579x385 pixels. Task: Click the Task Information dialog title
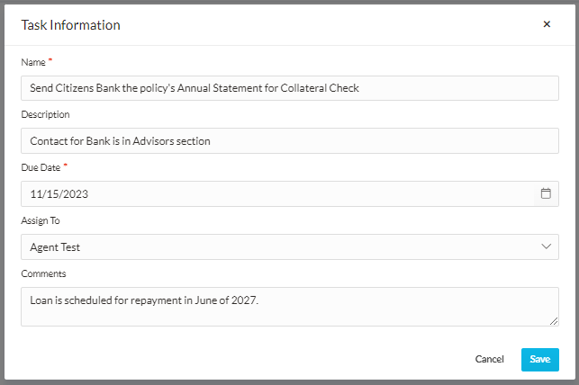point(70,25)
